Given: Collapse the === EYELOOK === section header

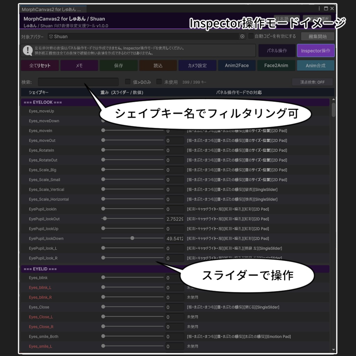Looking at the screenshot, I should pos(175,103).
